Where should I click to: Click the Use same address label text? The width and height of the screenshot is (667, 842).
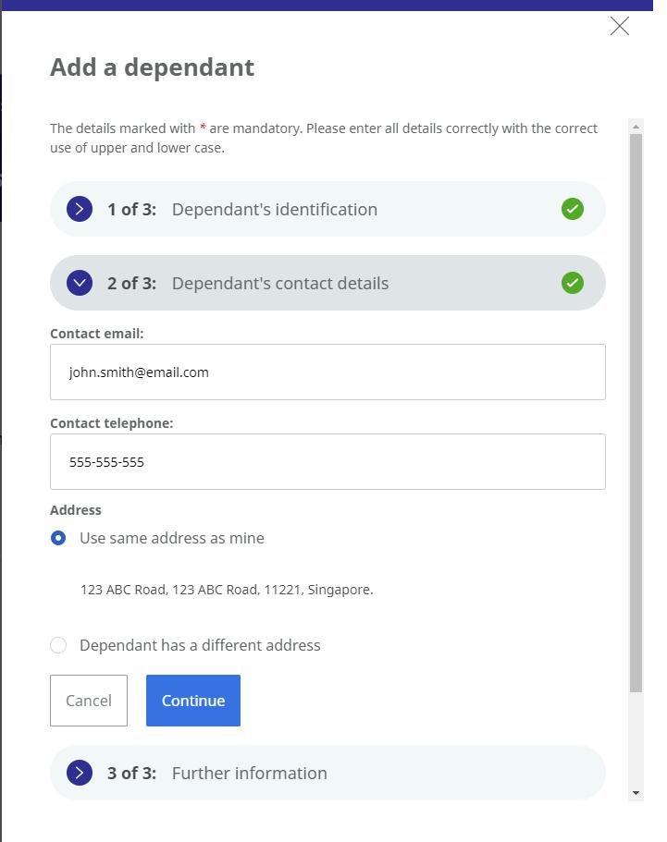coord(172,538)
